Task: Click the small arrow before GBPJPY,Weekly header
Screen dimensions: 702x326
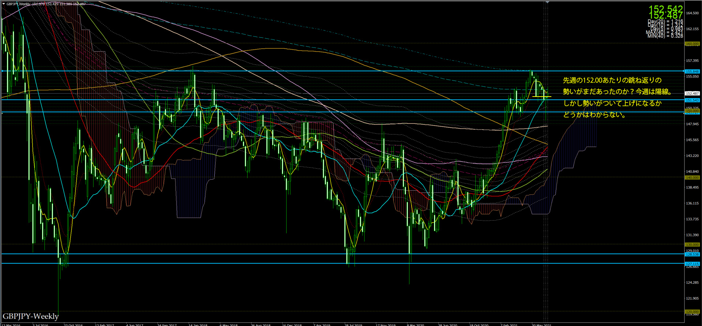Action: [4, 4]
